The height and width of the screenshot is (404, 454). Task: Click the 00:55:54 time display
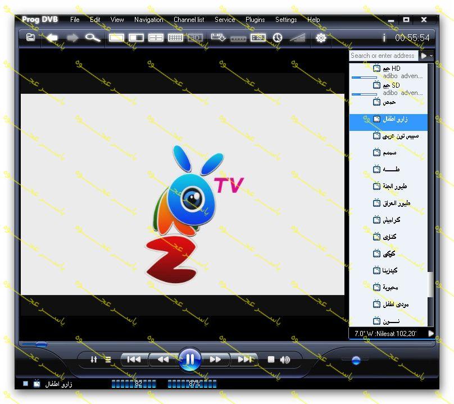pos(412,38)
